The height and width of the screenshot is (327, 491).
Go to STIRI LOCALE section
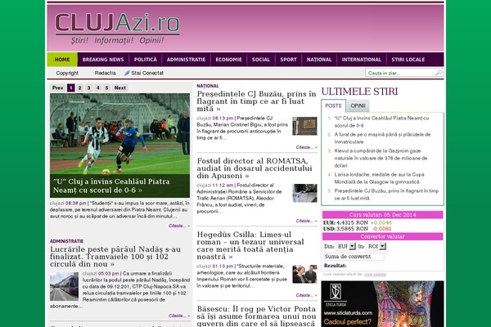[x=408, y=60]
